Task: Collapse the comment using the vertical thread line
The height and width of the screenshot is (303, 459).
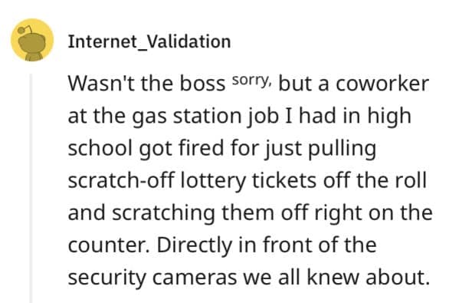Action: 31,188
